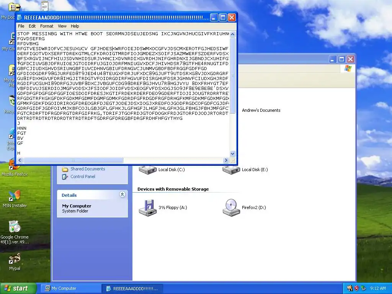Select Mypal desktop icon
Screen dimensions: 392x294
(x=15, y=262)
